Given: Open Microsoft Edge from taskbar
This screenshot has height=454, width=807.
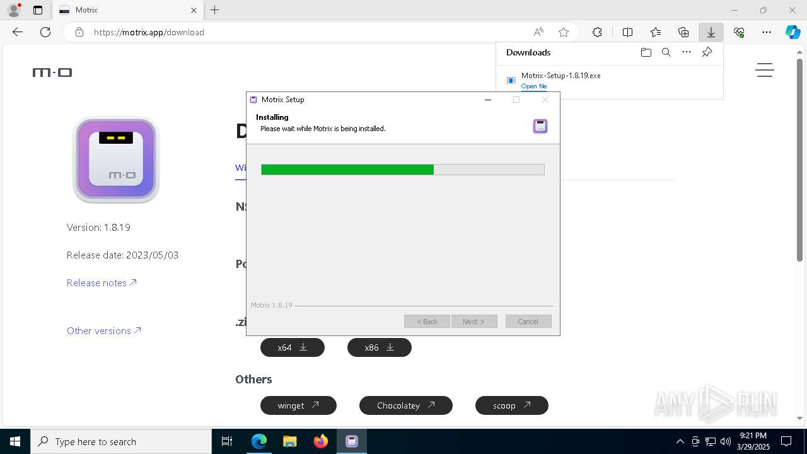Looking at the screenshot, I should (x=259, y=441).
